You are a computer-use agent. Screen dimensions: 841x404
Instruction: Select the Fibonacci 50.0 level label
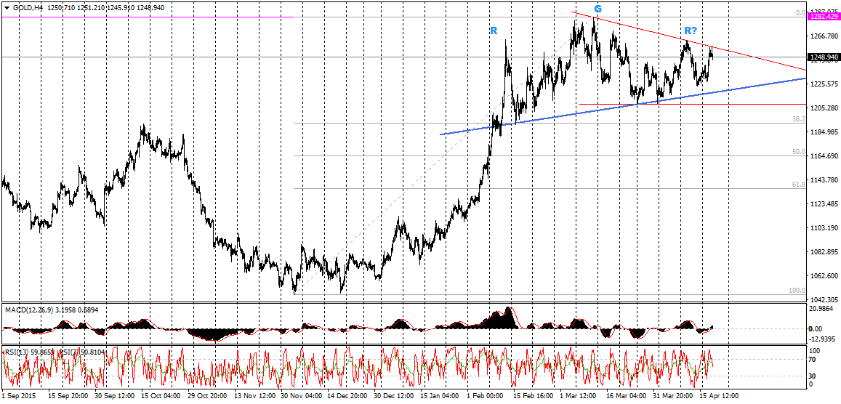click(799, 152)
